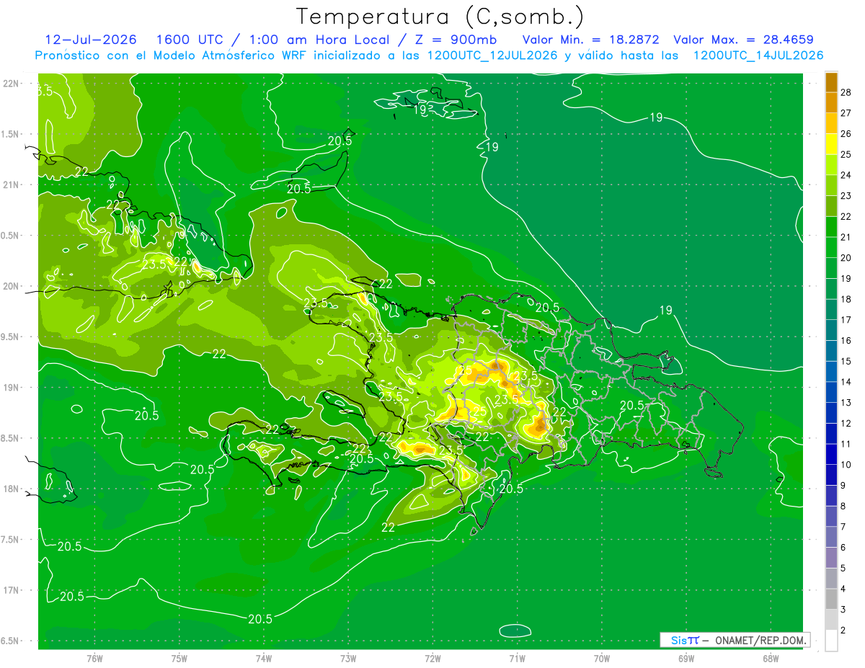Click the 68W longitude axis label
Viewport: 865px width, 668px height.
[771, 658]
